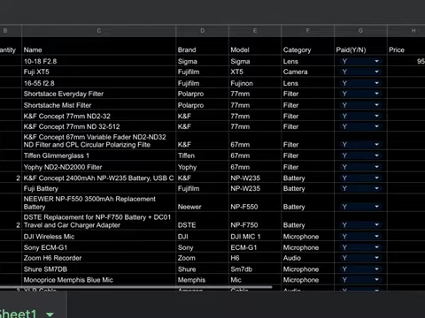Open Paid dropdown for 10-18 F2.8 row
Screen dimensions: 425x318
click(376, 61)
